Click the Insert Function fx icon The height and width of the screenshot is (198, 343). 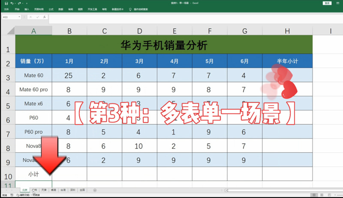pyautogui.click(x=45, y=17)
